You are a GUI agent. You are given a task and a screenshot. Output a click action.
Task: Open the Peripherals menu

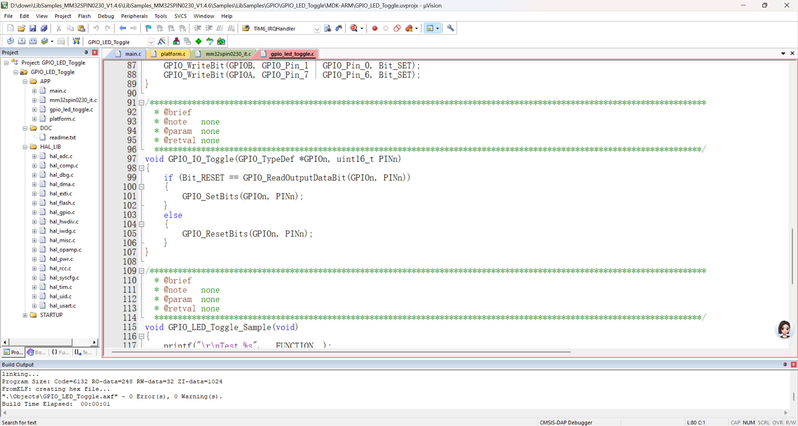tap(134, 16)
